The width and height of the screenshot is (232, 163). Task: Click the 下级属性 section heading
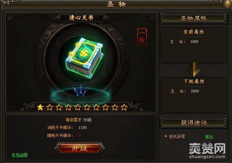(x=194, y=81)
